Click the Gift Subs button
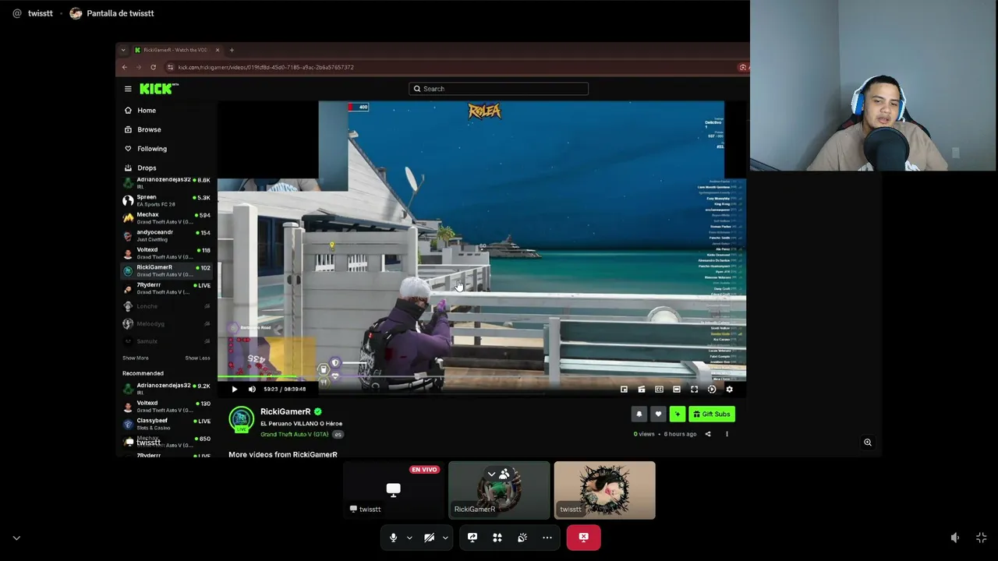Viewport: 998px width, 561px height. [x=712, y=415]
